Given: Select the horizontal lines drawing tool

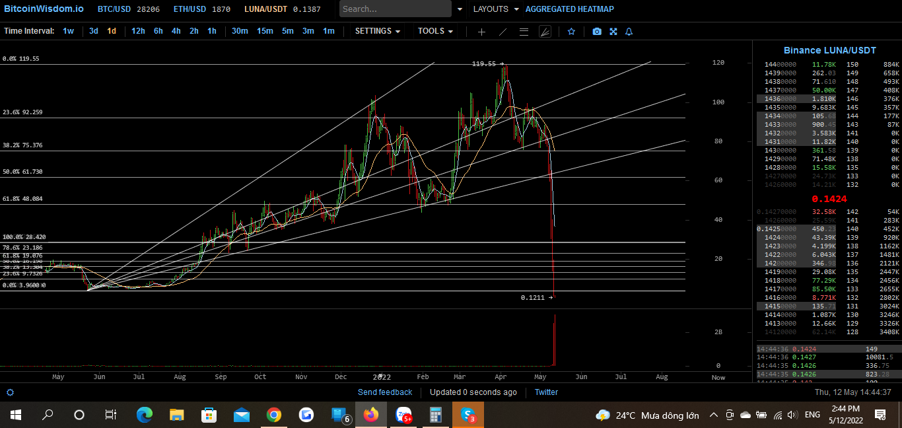Looking at the screenshot, I should tap(524, 31).
